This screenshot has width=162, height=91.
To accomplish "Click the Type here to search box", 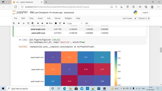I will [x=28, y=89].
